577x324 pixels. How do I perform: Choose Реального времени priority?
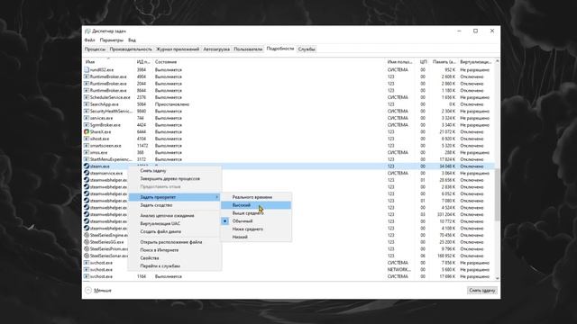(x=256, y=197)
